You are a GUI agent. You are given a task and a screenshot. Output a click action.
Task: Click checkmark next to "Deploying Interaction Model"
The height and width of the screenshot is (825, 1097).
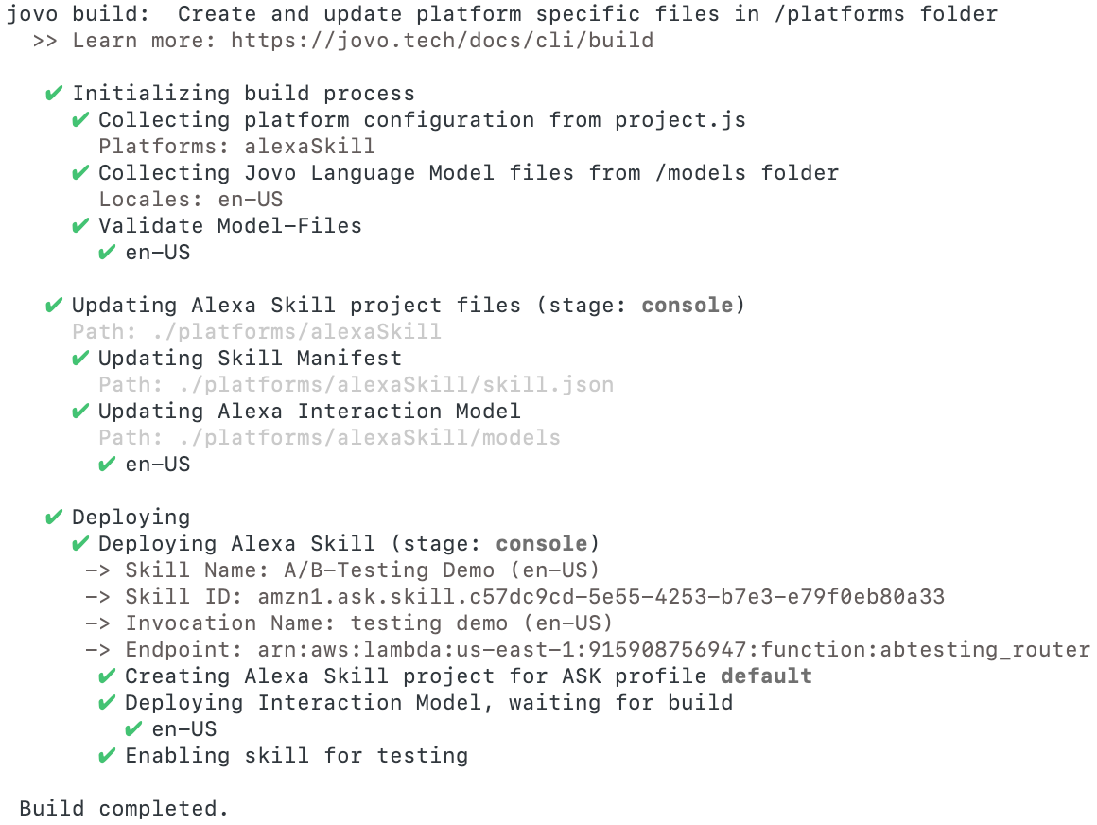pos(107,703)
